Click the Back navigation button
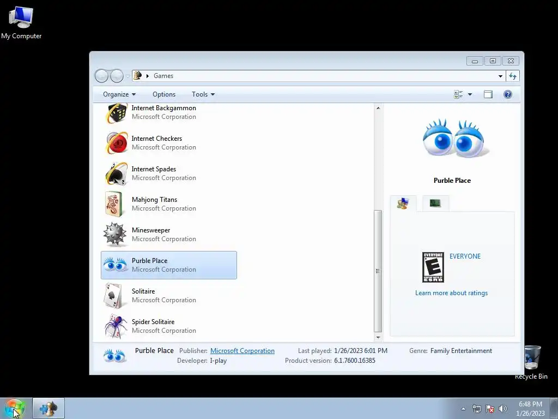 pyautogui.click(x=101, y=76)
